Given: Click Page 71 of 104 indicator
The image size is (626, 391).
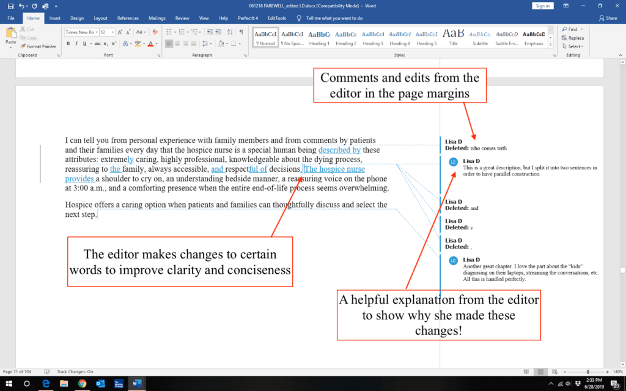Looking at the screenshot, I should (17, 371).
